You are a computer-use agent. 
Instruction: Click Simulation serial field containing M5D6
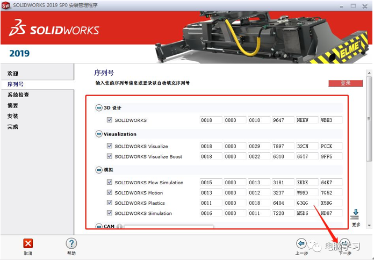307,213
